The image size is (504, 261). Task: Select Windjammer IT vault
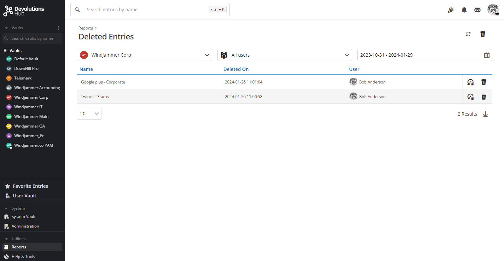(28, 107)
